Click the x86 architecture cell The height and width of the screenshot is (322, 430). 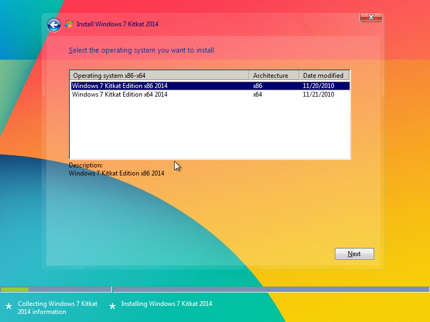257,86
